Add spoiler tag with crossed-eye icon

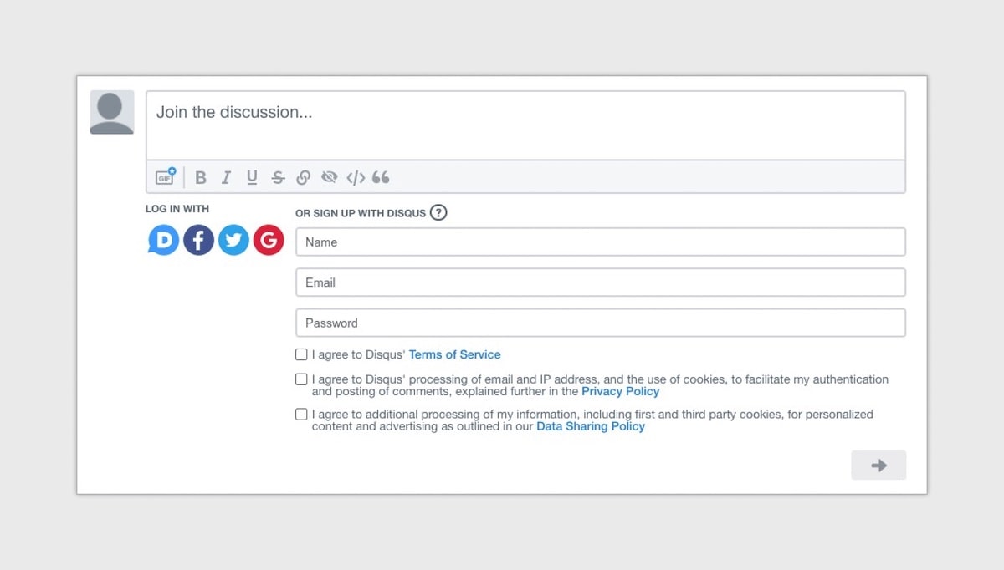330,177
